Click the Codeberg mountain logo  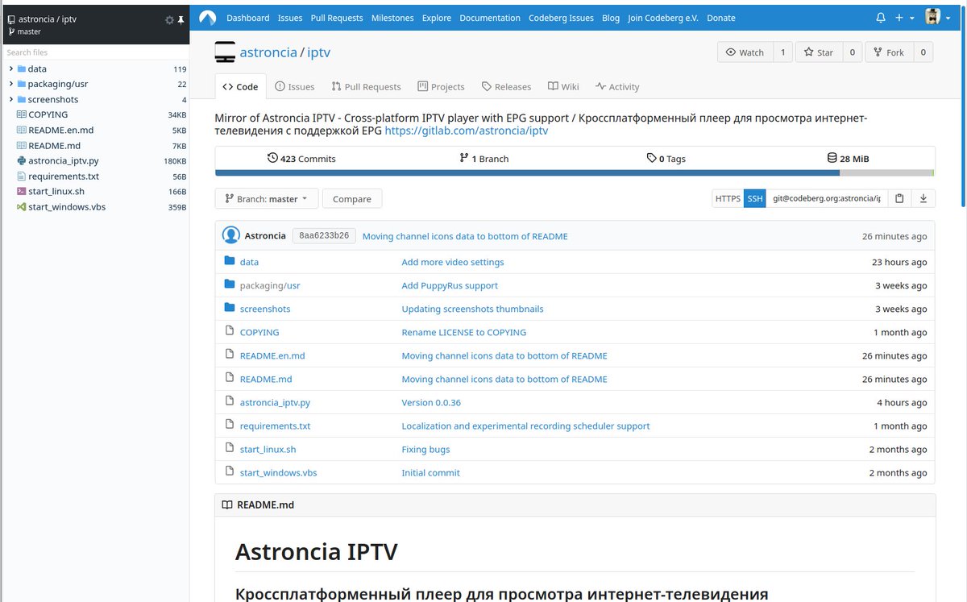pyautogui.click(x=208, y=18)
